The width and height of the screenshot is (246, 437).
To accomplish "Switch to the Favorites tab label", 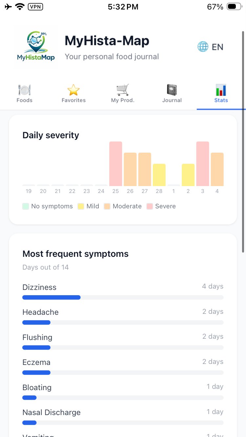I will coord(73,100).
